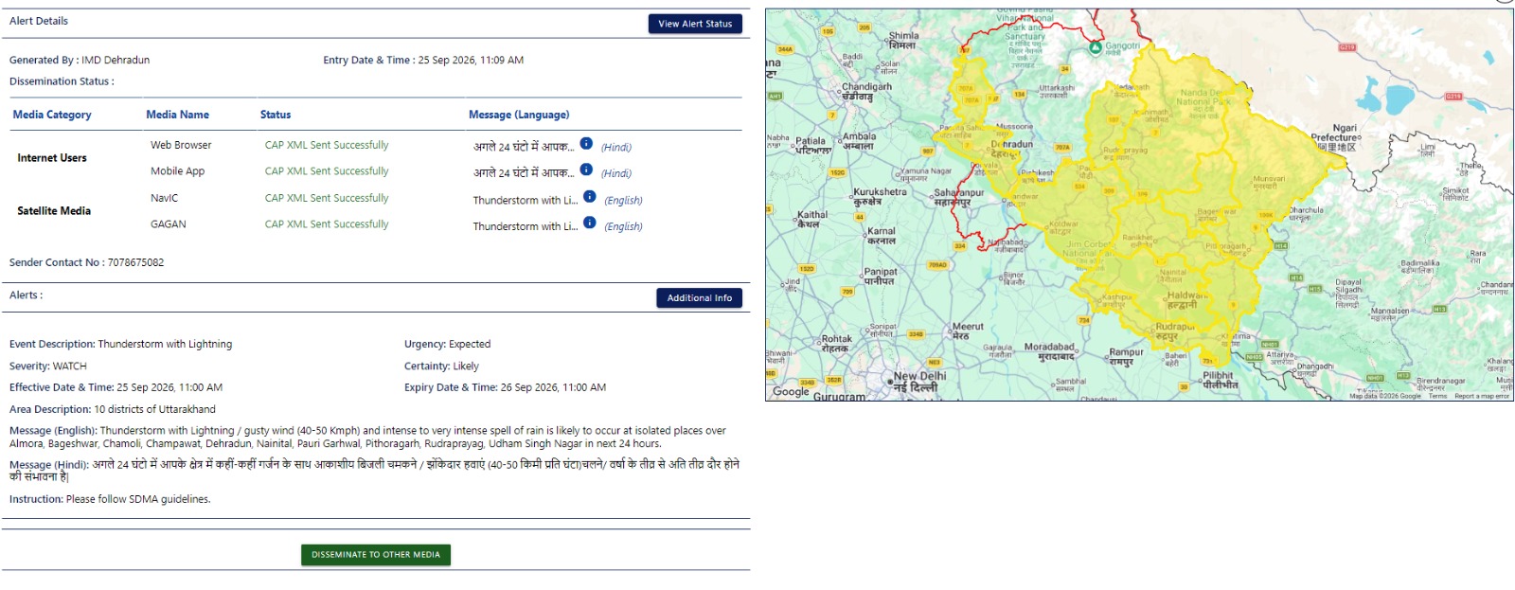Select CAP XML Sent Successfully for NavIC
The width and height of the screenshot is (1515, 590).
tap(327, 198)
